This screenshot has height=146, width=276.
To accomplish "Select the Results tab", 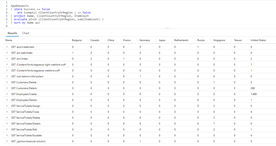I will [x=12, y=33].
